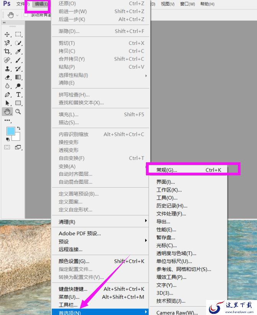Open 导出... preferences
257x315 pixels.
188,222
